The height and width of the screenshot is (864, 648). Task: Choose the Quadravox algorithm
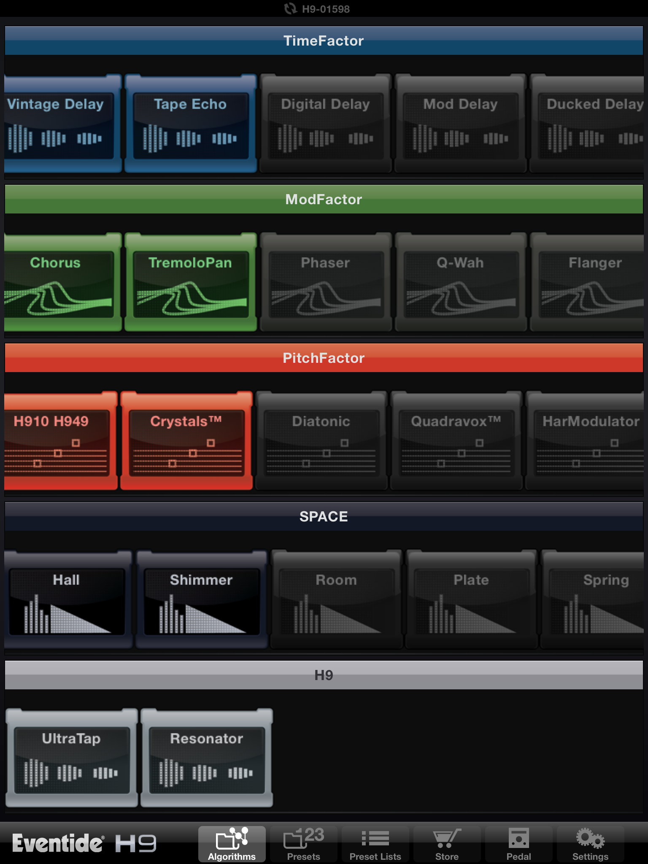pos(456,441)
